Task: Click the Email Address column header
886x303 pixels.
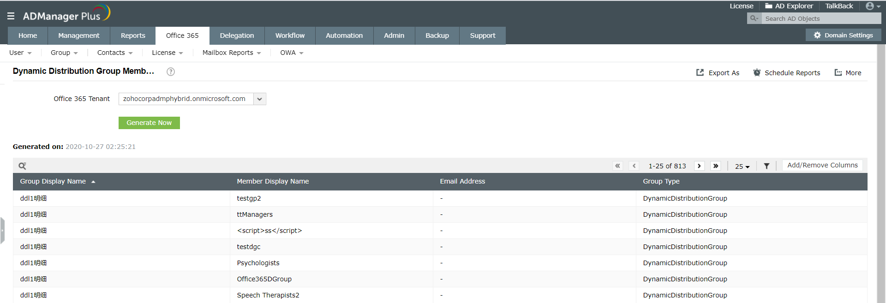Action: 462,181
